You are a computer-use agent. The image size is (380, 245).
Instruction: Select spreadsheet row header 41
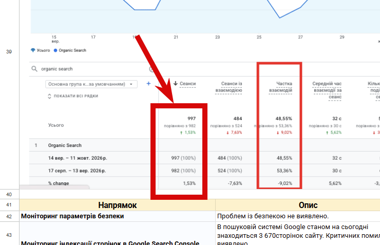[x=9, y=205]
